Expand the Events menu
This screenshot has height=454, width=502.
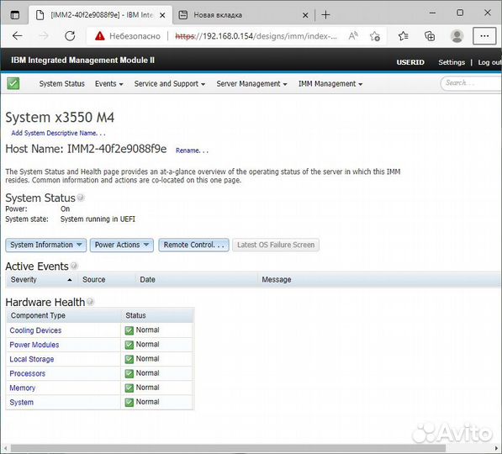[x=108, y=84]
